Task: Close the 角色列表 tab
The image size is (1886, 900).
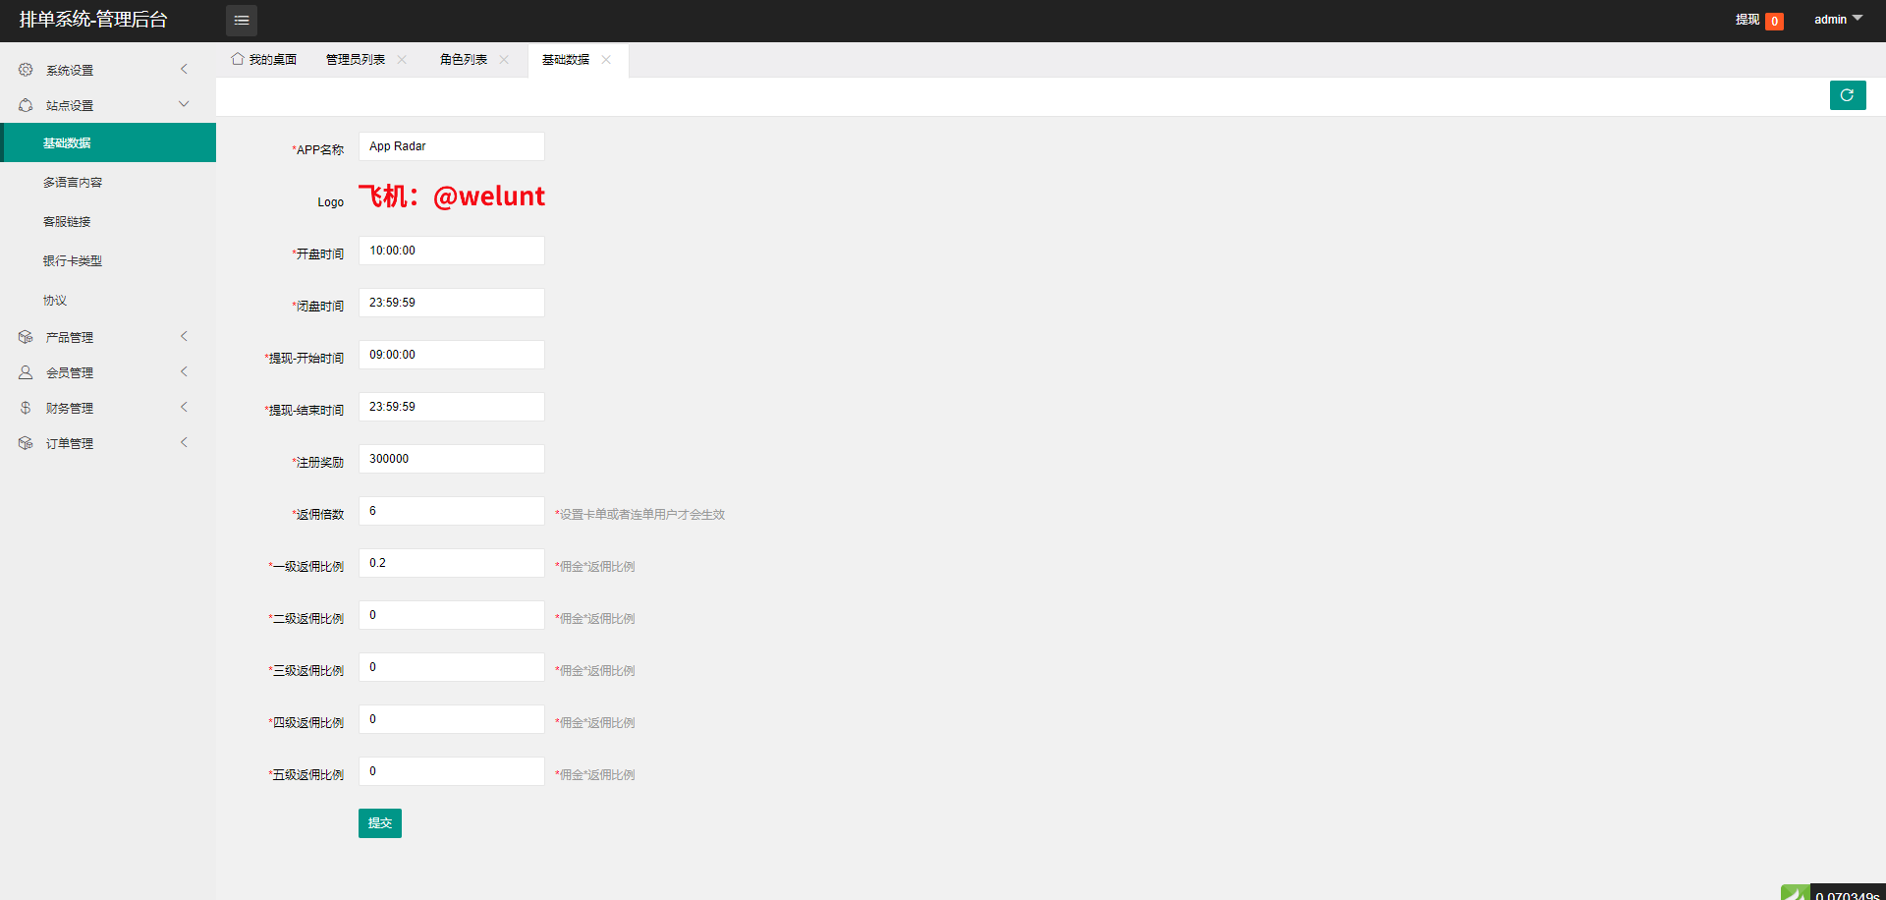Action: [x=504, y=60]
